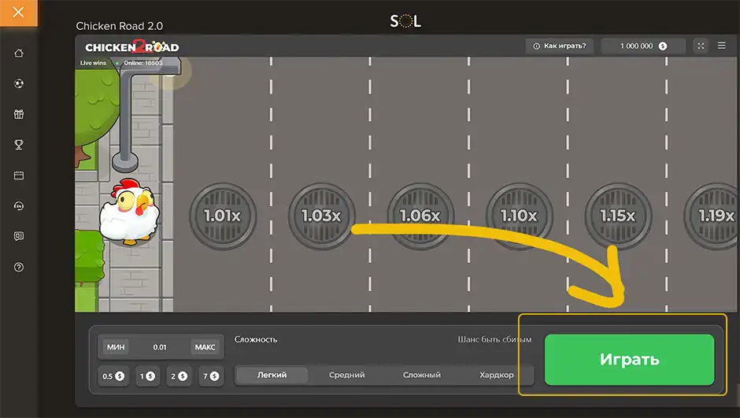The height and width of the screenshot is (418, 740).
Task: Open the home icon in the sidebar
Action: click(19, 53)
